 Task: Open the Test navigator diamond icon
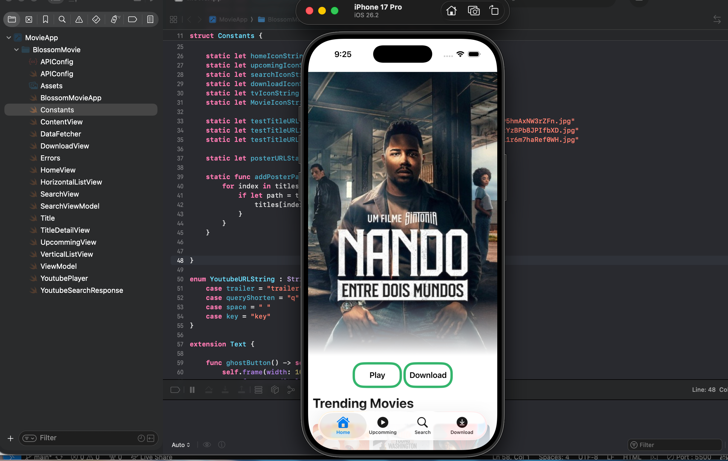(96, 20)
